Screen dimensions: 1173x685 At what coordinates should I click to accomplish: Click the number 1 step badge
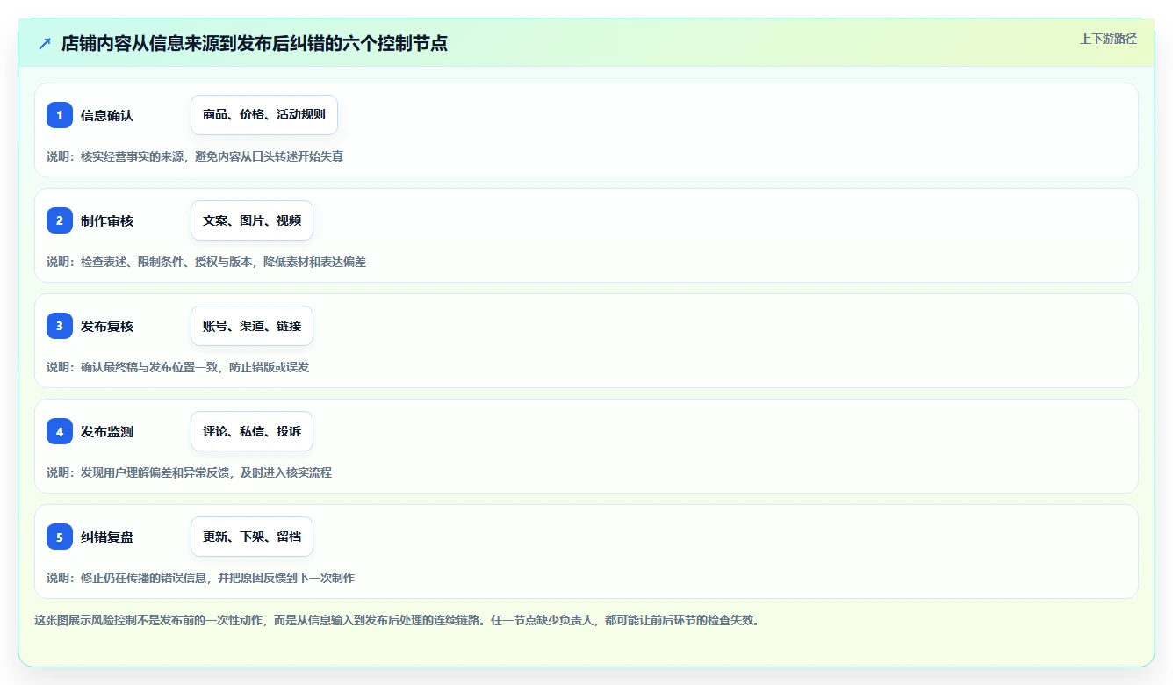(x=60, y=115)
